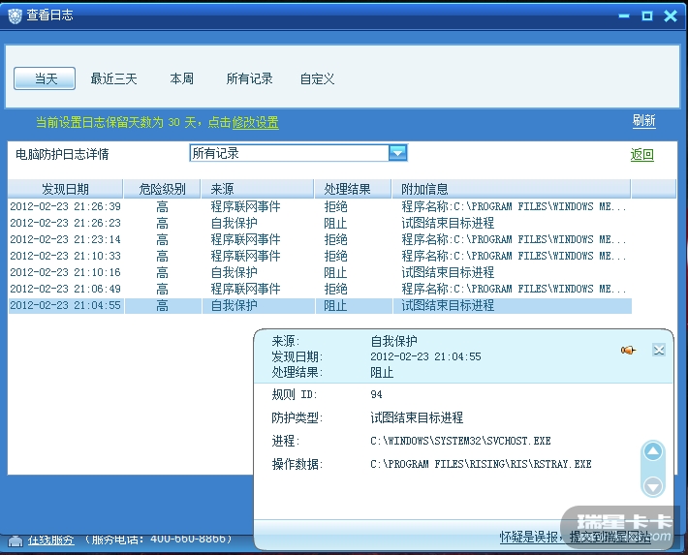Open the 所有记录 dropdown arrow

pyautogui.click(x=397, y=153)
